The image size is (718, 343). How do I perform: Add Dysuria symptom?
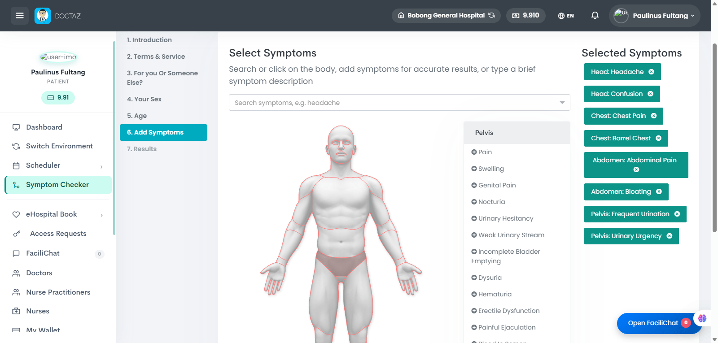click(486, 278)
